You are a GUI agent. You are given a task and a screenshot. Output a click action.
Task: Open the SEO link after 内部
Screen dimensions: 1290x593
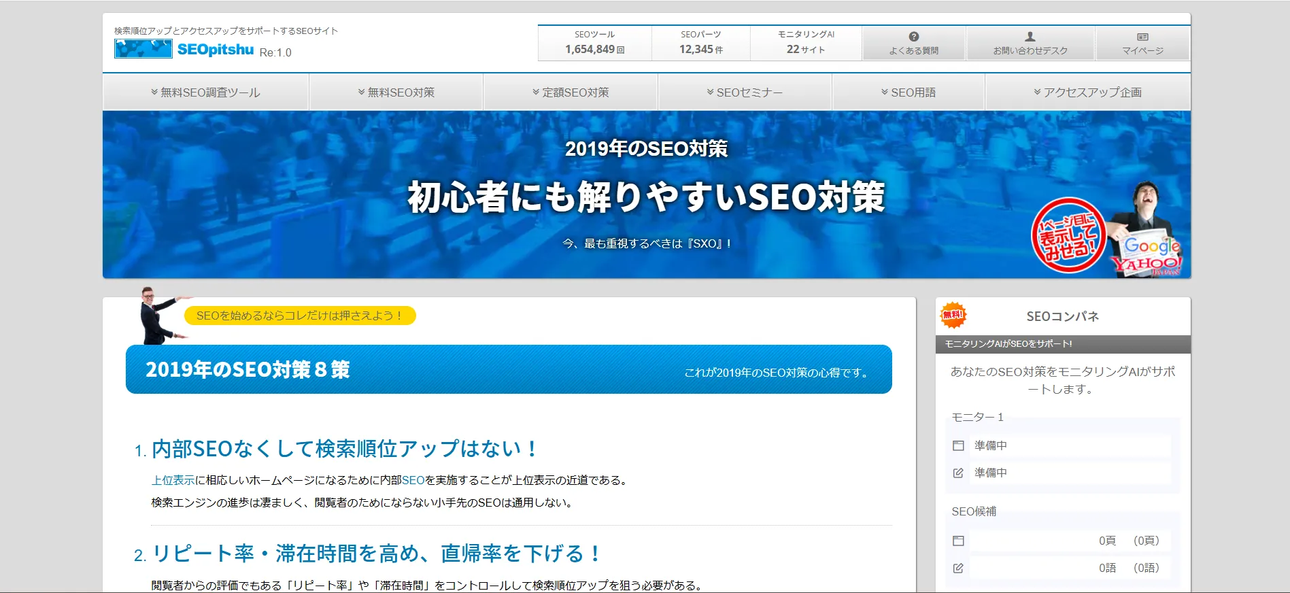413,480
